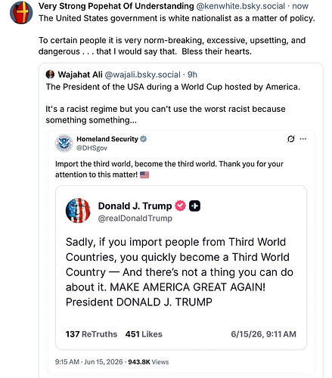Click Donald J. Trump's flag-painted avatar
The width and height of the screenshot is (332, 378).
tap(78, 211)
